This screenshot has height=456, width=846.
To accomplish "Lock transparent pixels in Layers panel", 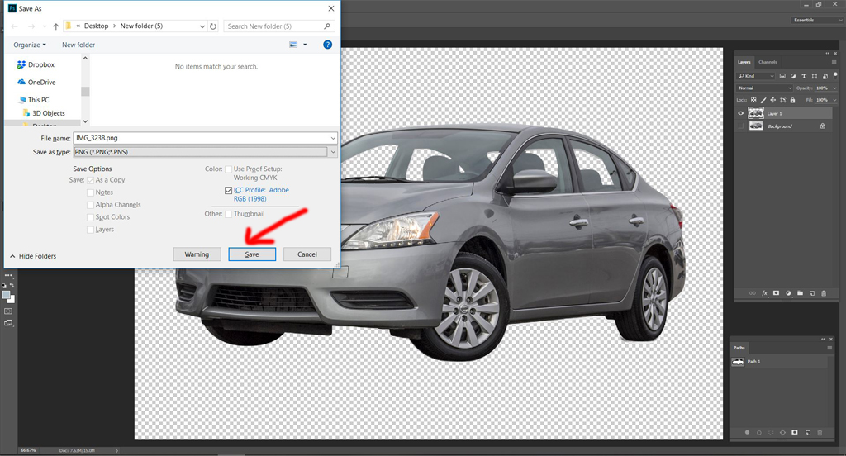I will pos(753,100).
